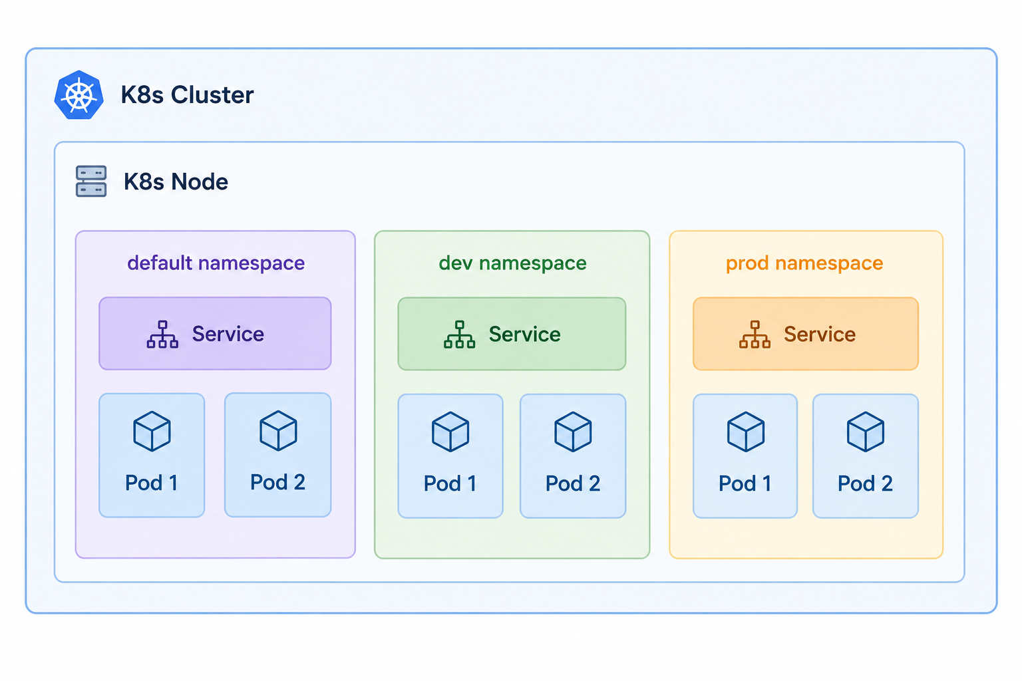Click the dev namespace heading
This screenshot has height=681, width=1022.
513,263
